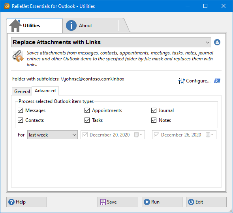Click the Configure sliders icon
This screenshot has width=233, height=213.
181,81
